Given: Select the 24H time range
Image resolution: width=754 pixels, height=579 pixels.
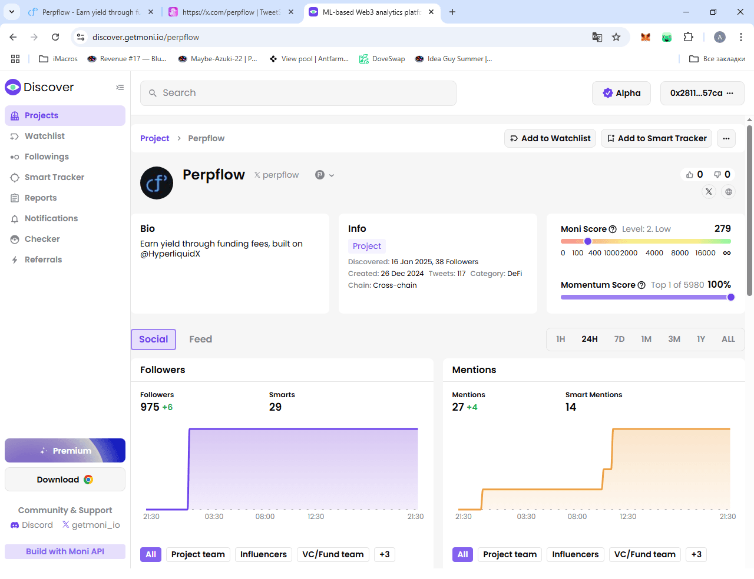Looking at the screenshot, I should (590, 339).
